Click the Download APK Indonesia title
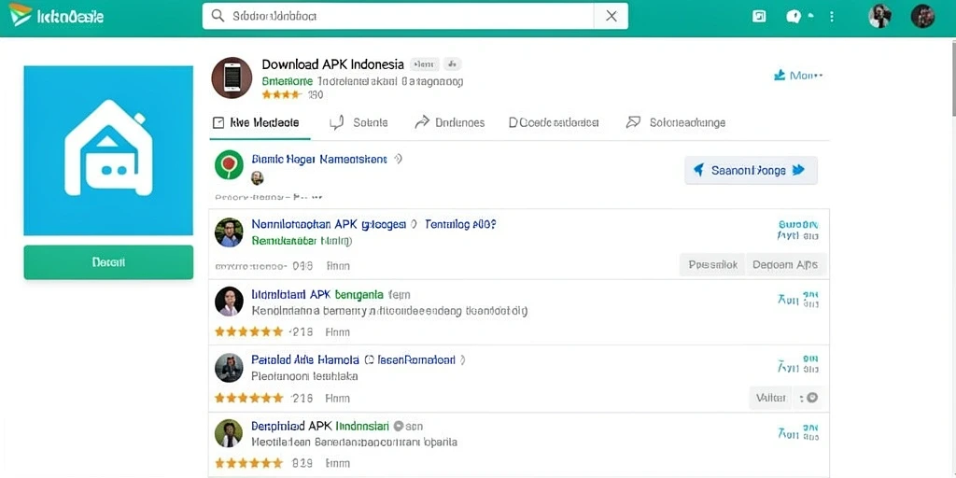This screenshot has height=478, width=956. click(333, 64)
